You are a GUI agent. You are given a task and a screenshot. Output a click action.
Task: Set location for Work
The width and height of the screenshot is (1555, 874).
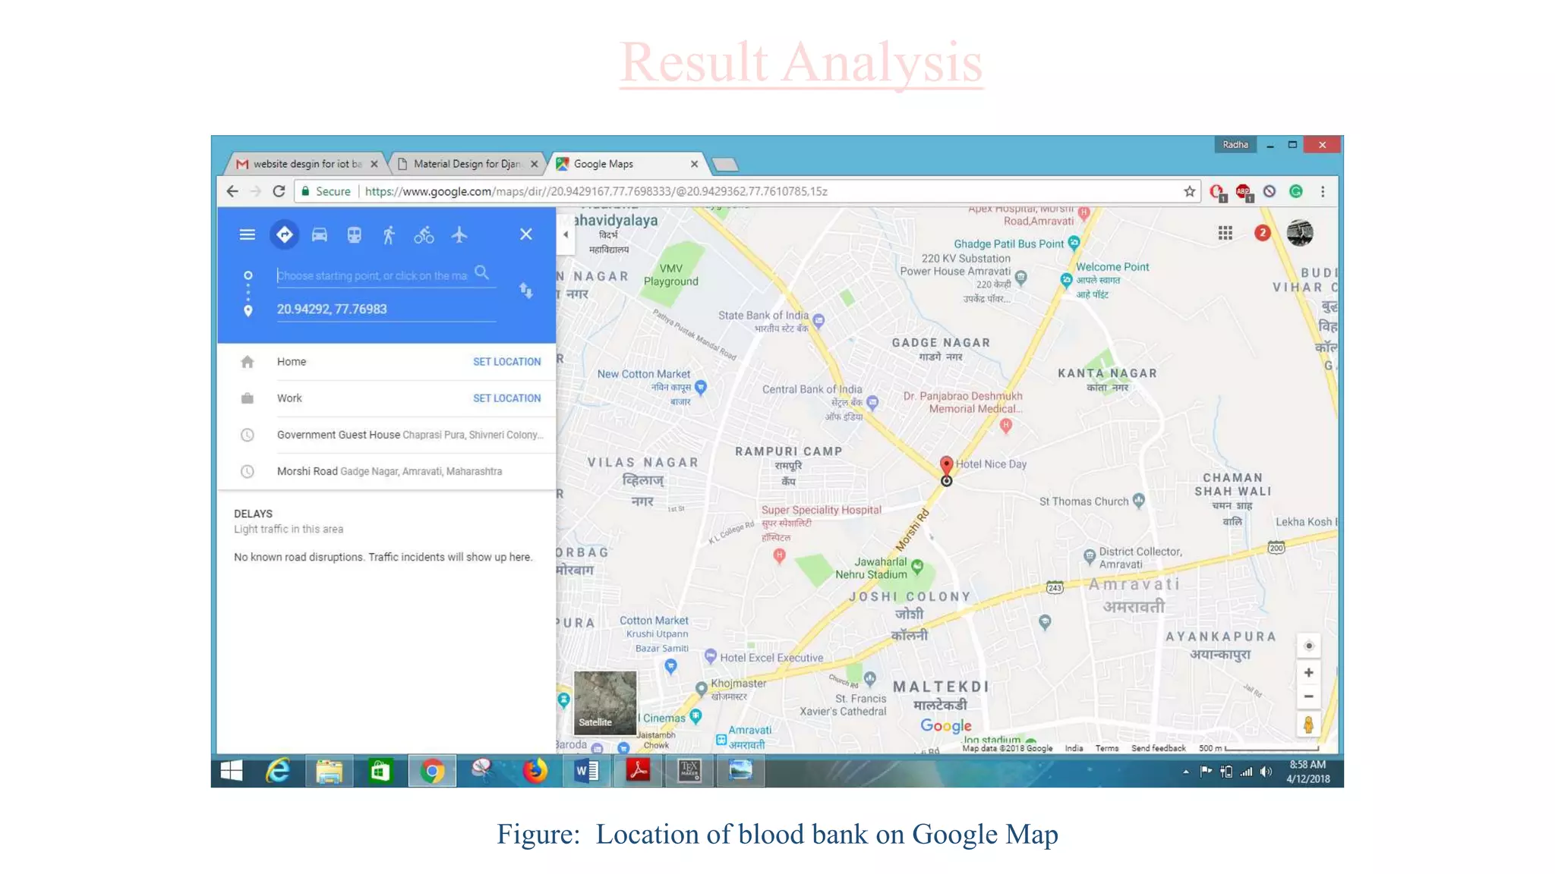pos(506,398)
